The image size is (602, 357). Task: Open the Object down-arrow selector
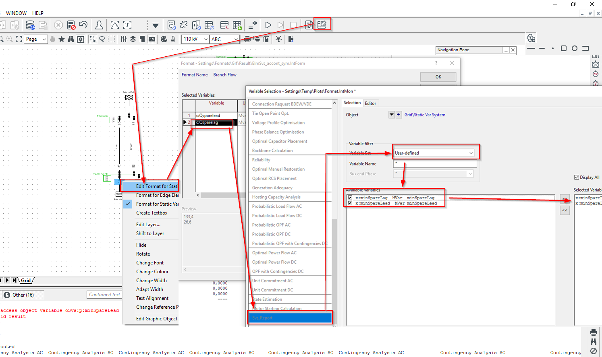coord(391,115)
